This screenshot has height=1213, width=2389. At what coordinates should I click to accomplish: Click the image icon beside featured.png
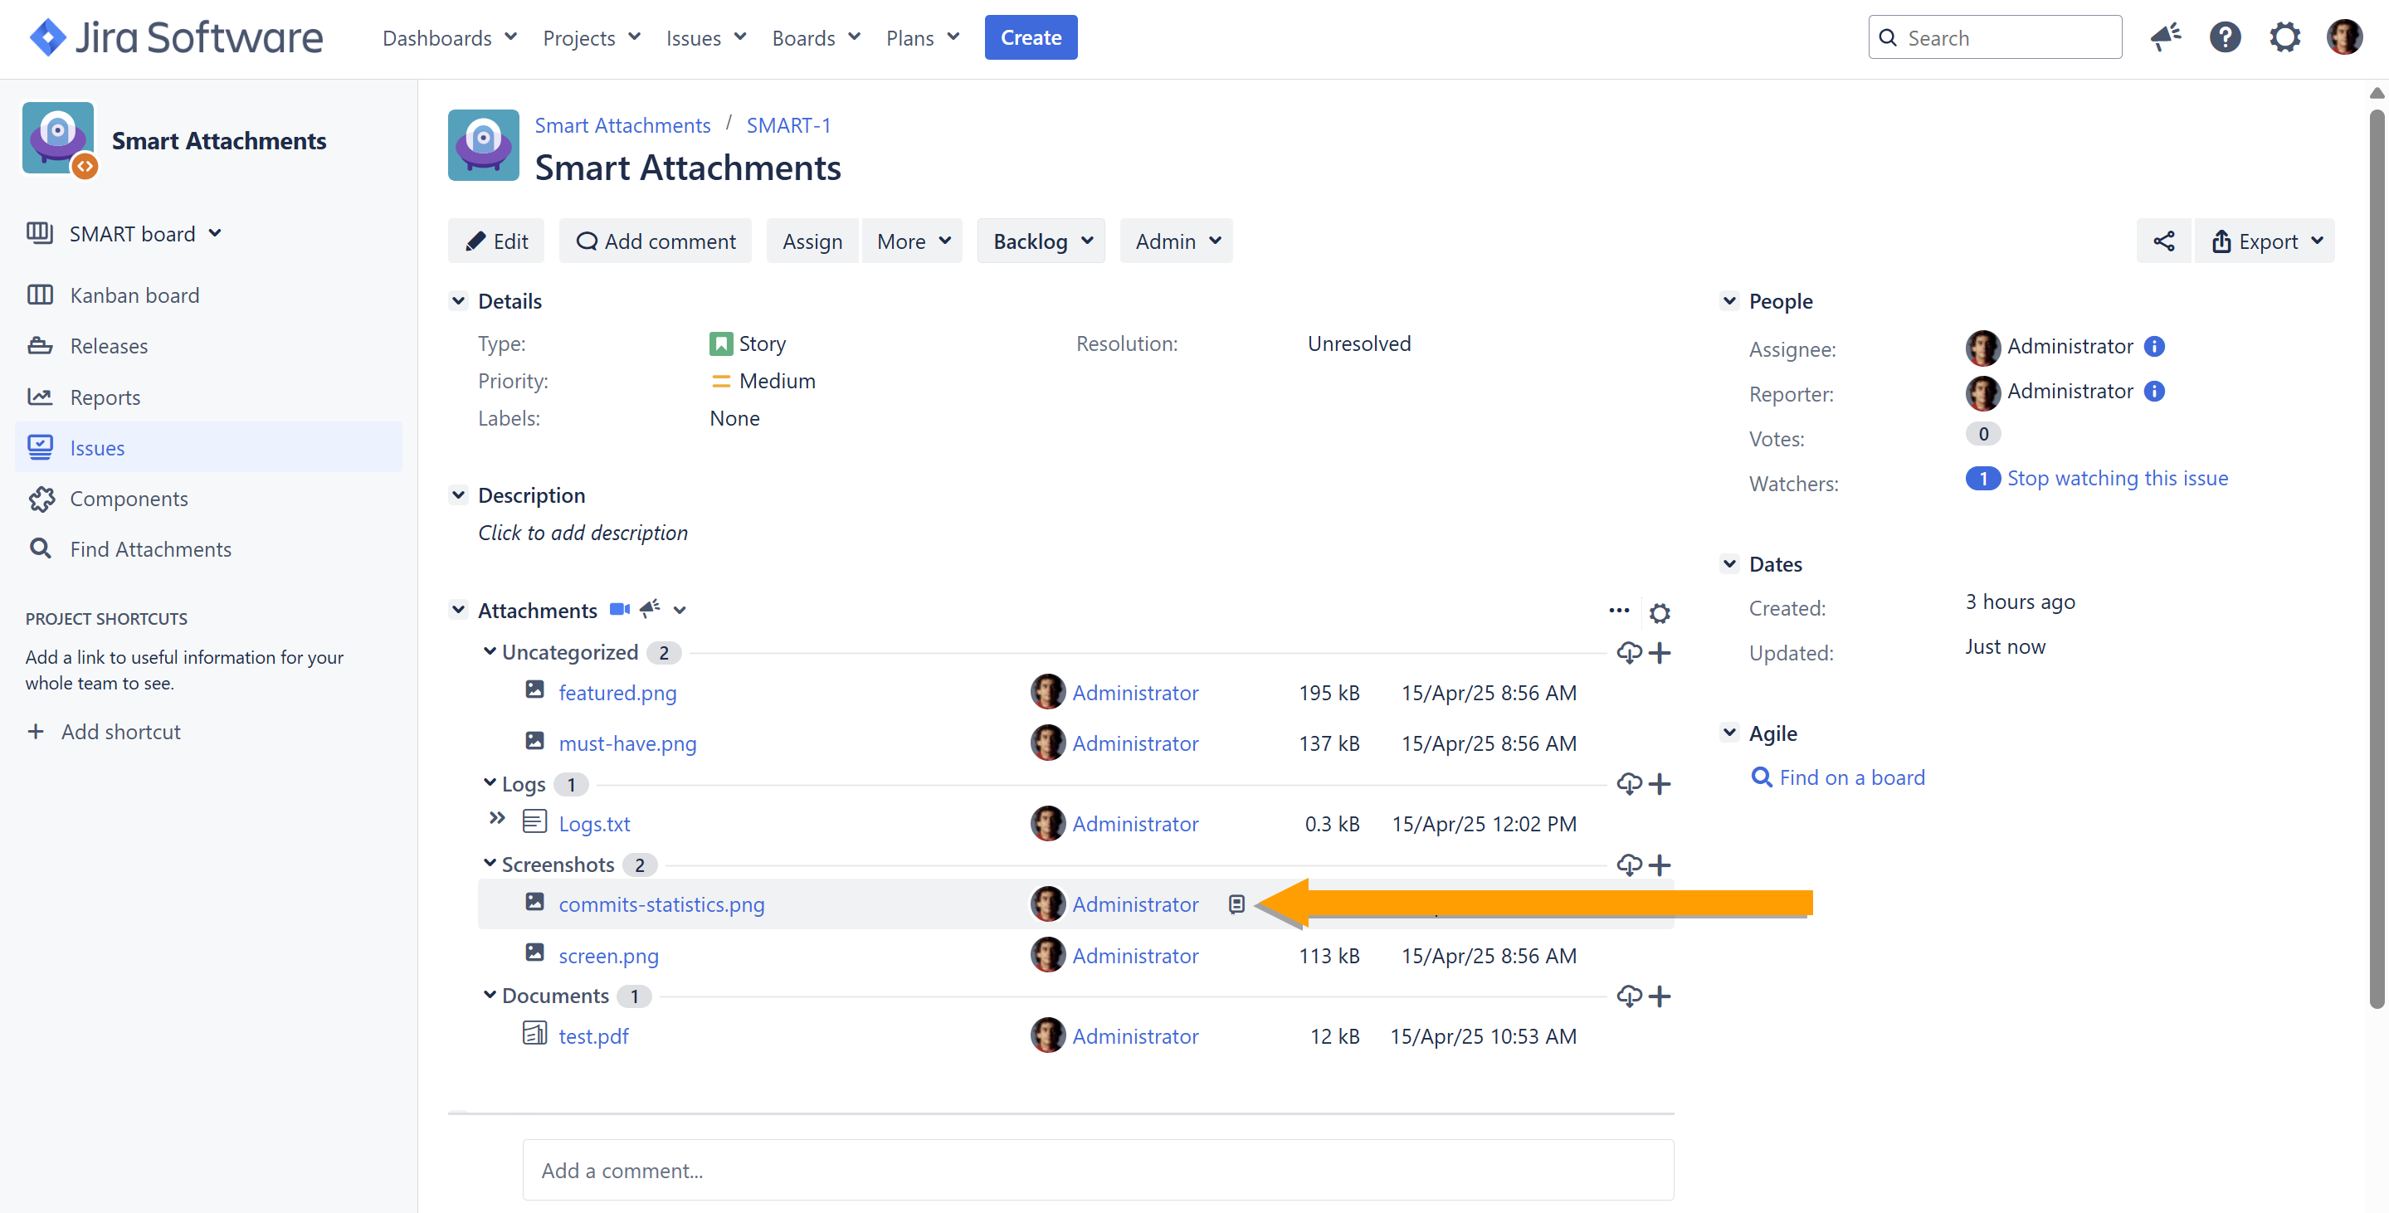coord(535,689)
